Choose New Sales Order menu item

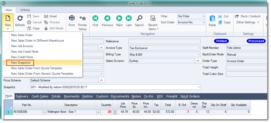(x=22, y=35)
